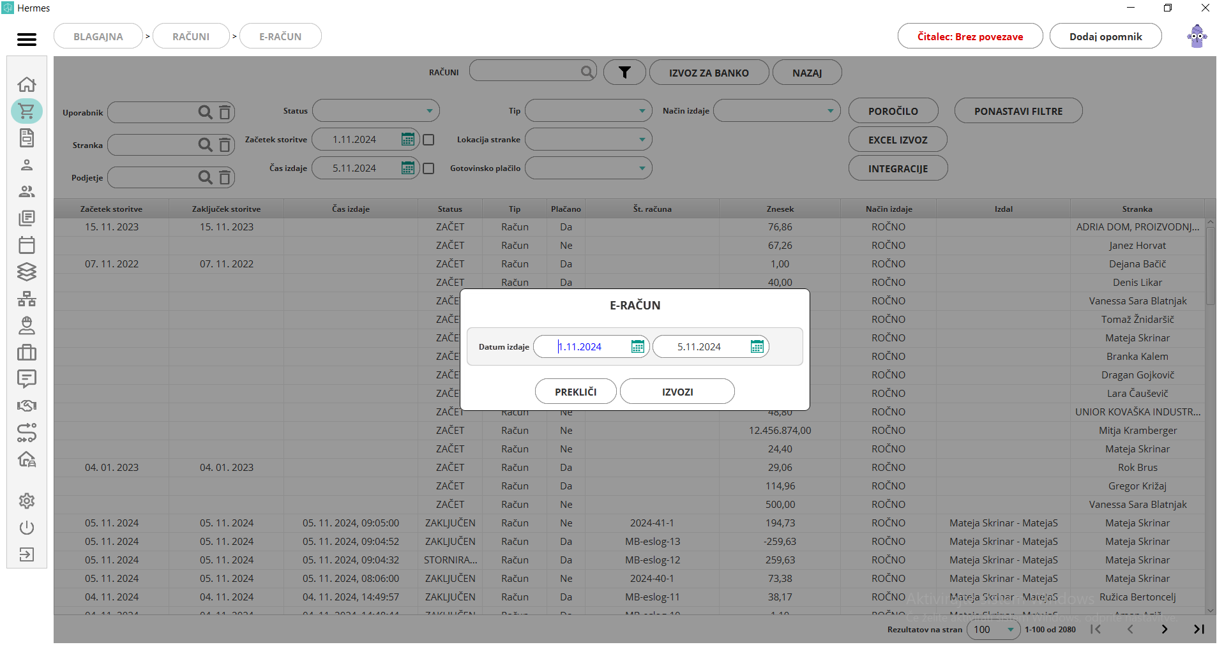Select row with invoice number 2024-41-1

629,523
